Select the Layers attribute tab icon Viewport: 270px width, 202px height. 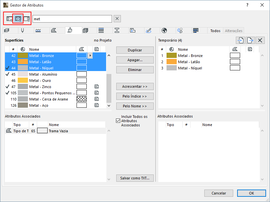[7, 30]
